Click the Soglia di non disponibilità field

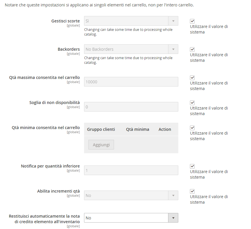point(131,107)
